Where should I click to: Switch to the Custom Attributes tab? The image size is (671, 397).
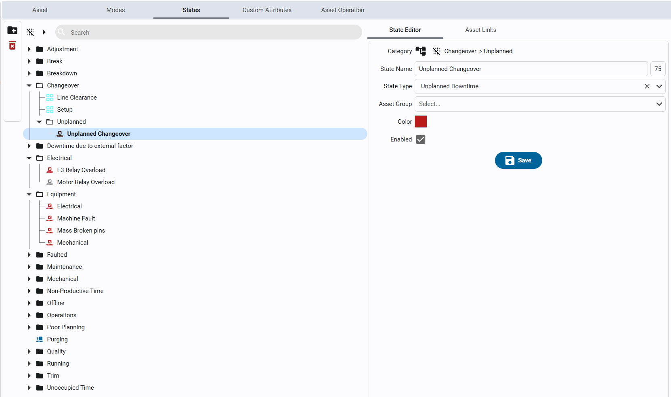point(267,10)
